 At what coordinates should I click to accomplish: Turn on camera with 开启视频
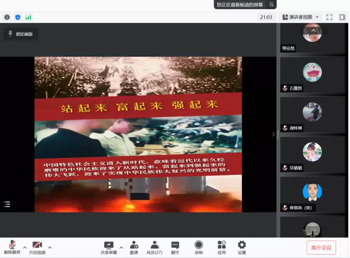37,248
